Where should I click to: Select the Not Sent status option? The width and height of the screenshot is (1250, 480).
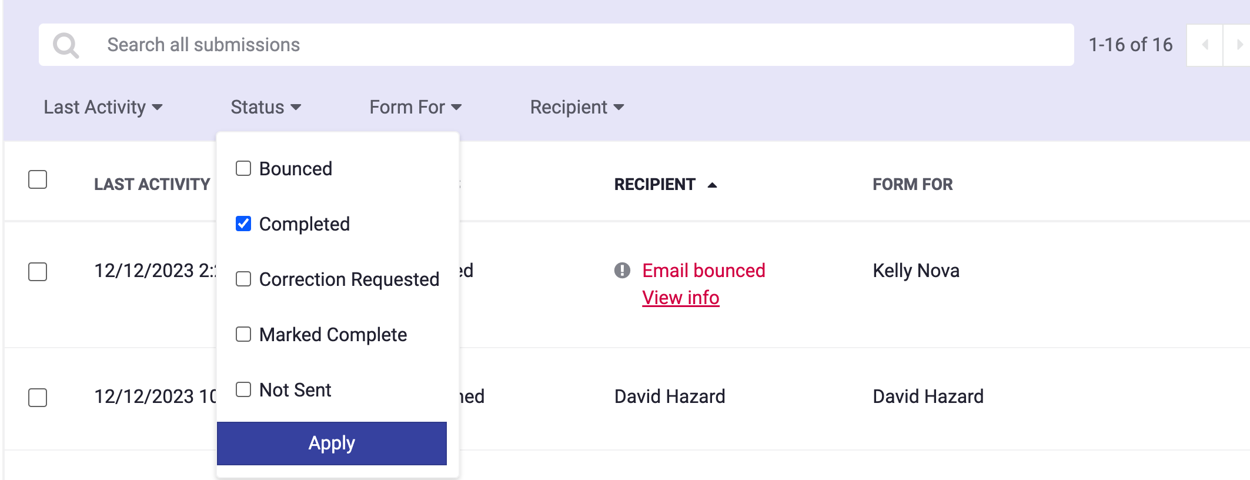[x=243, y=389]
